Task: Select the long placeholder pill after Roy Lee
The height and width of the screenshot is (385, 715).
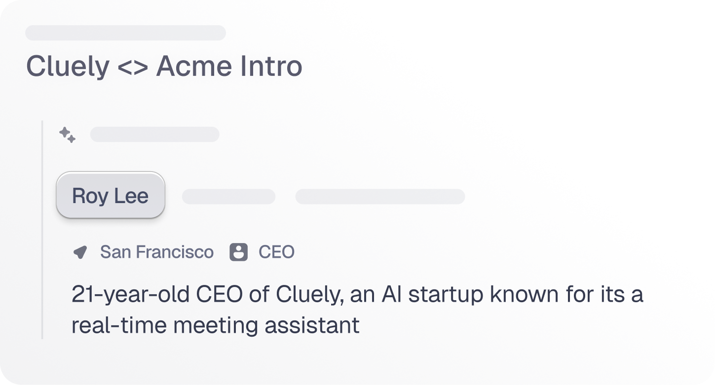Action: pos(380,196)
